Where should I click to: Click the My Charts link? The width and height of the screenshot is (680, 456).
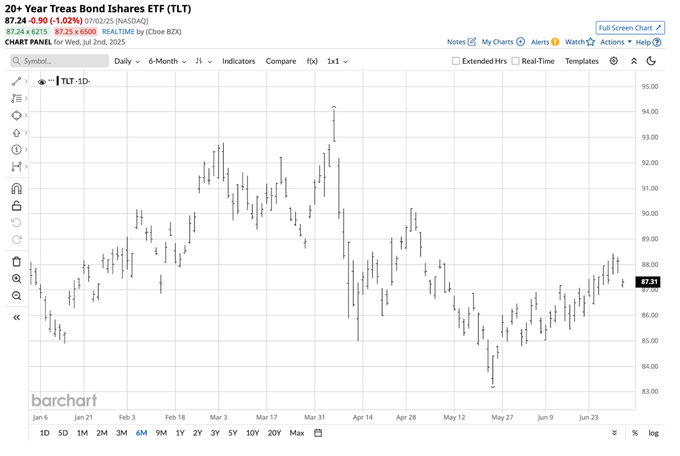pos(497,42)
